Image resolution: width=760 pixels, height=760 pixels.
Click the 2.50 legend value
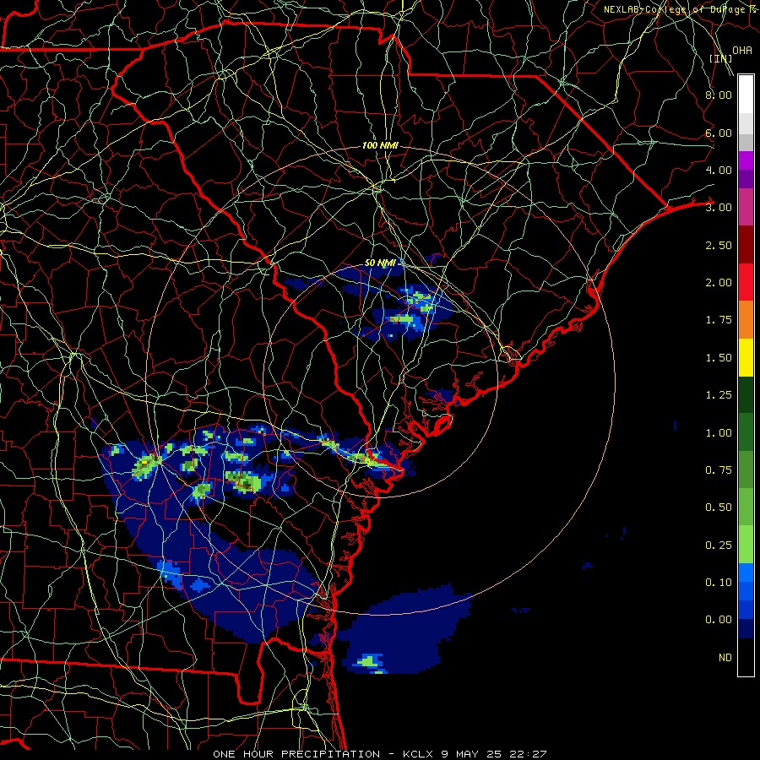[719, 245]
